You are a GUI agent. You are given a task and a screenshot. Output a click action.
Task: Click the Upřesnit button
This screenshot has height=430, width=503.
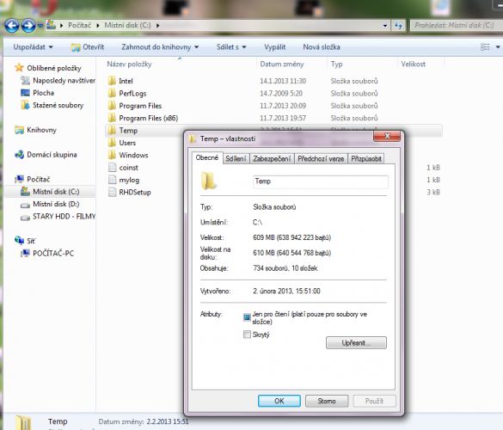point(356,343)
